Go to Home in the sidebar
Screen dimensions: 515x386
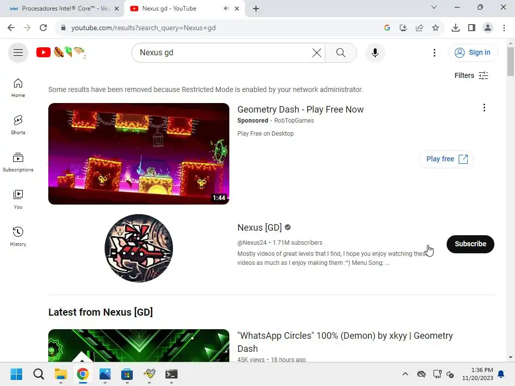[x=18, y=88]
